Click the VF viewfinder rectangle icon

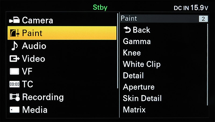[14, 71]
